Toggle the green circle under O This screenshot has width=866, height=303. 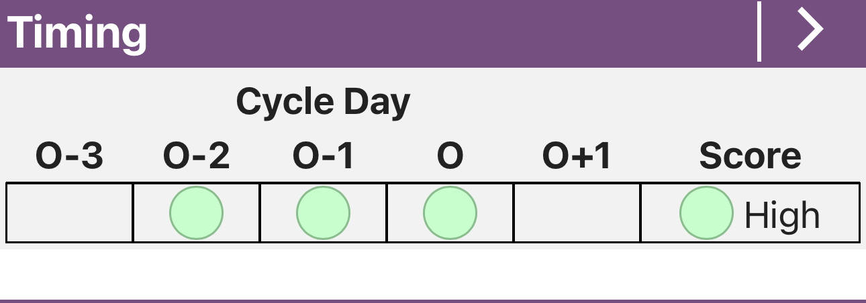[450, 213]
